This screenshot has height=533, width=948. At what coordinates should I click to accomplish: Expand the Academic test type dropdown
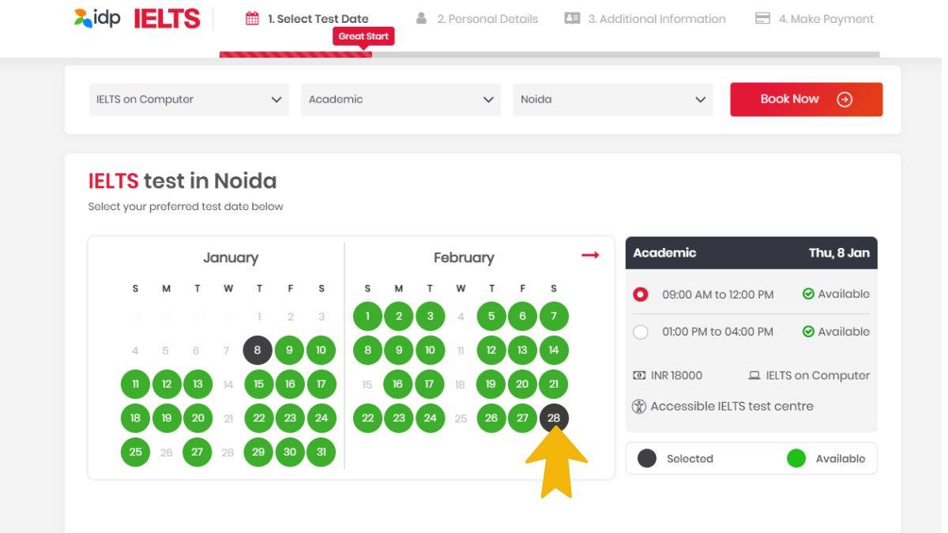(x=401, y=99)
